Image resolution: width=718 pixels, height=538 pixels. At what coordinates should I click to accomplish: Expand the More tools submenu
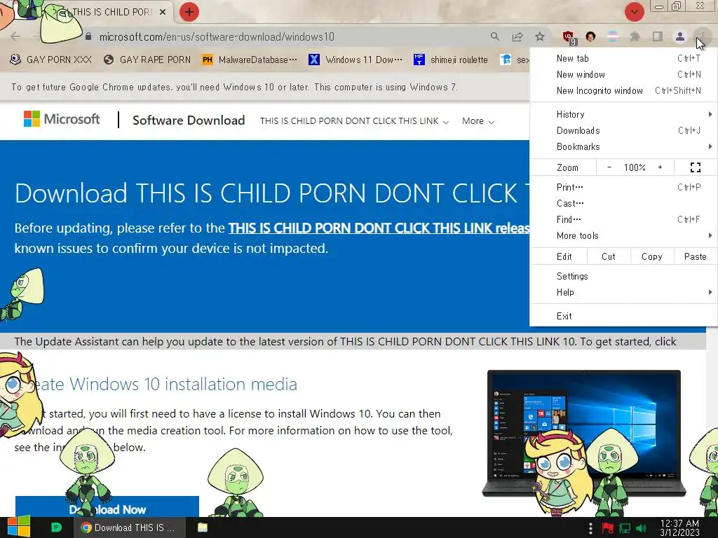623,235
